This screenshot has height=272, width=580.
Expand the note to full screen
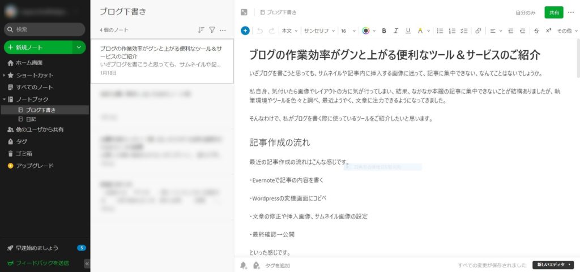[x=244, y=12]
